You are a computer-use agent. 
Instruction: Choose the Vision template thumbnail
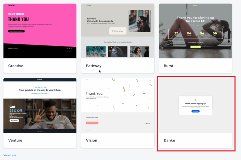click(x=118, y=106)
